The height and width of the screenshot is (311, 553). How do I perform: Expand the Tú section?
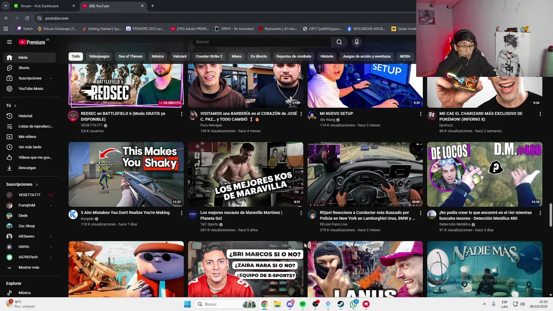pos(11,105)
